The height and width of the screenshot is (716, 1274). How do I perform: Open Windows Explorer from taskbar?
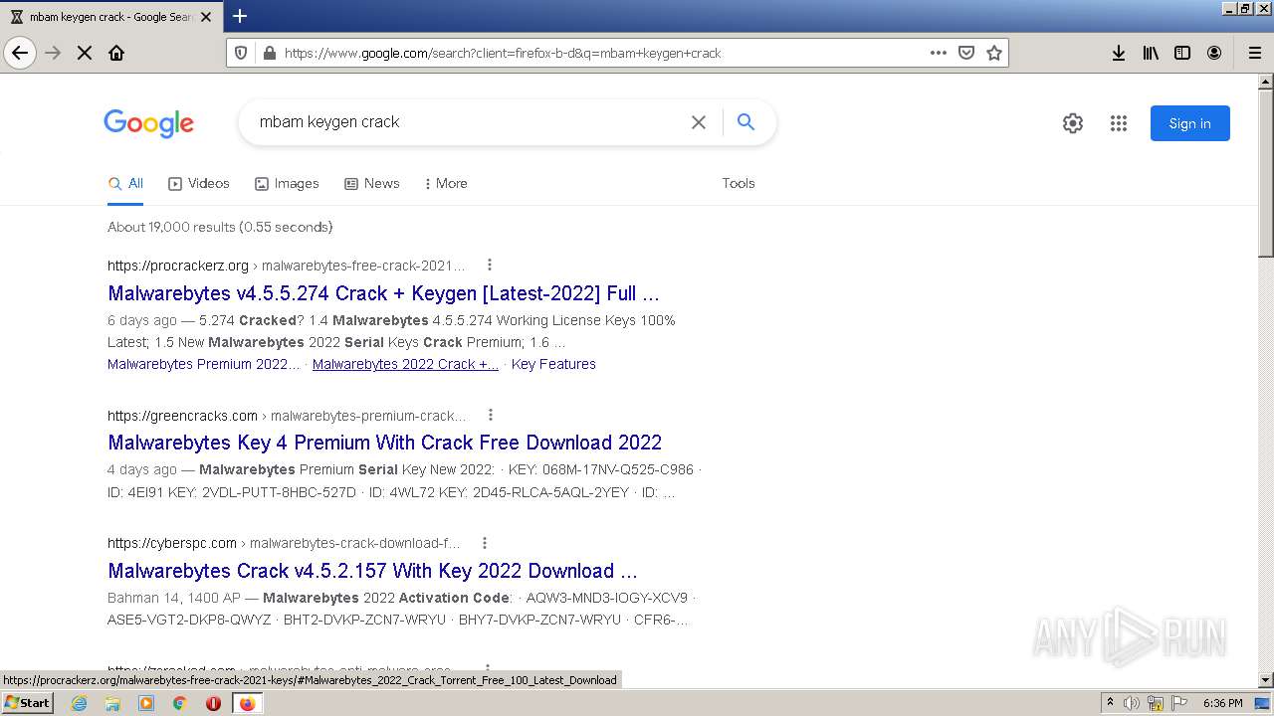pyautogui.click(x=112, y=703)
